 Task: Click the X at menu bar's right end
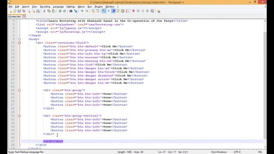pos(265,7)
